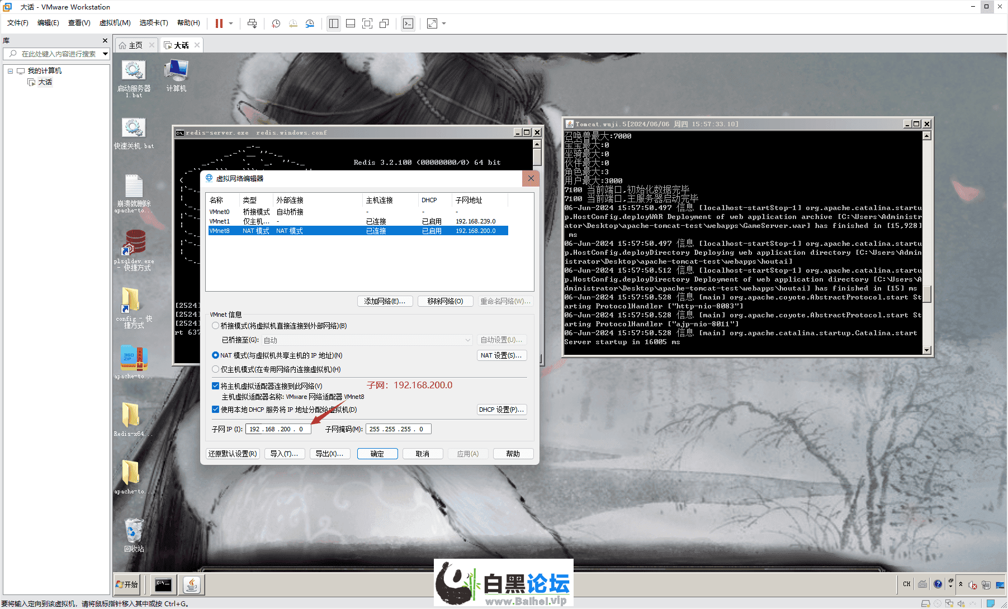Click the console view toolbar icon
Image resolution: width=1008 pixels, height=609 pixels.
coord(408,23)
